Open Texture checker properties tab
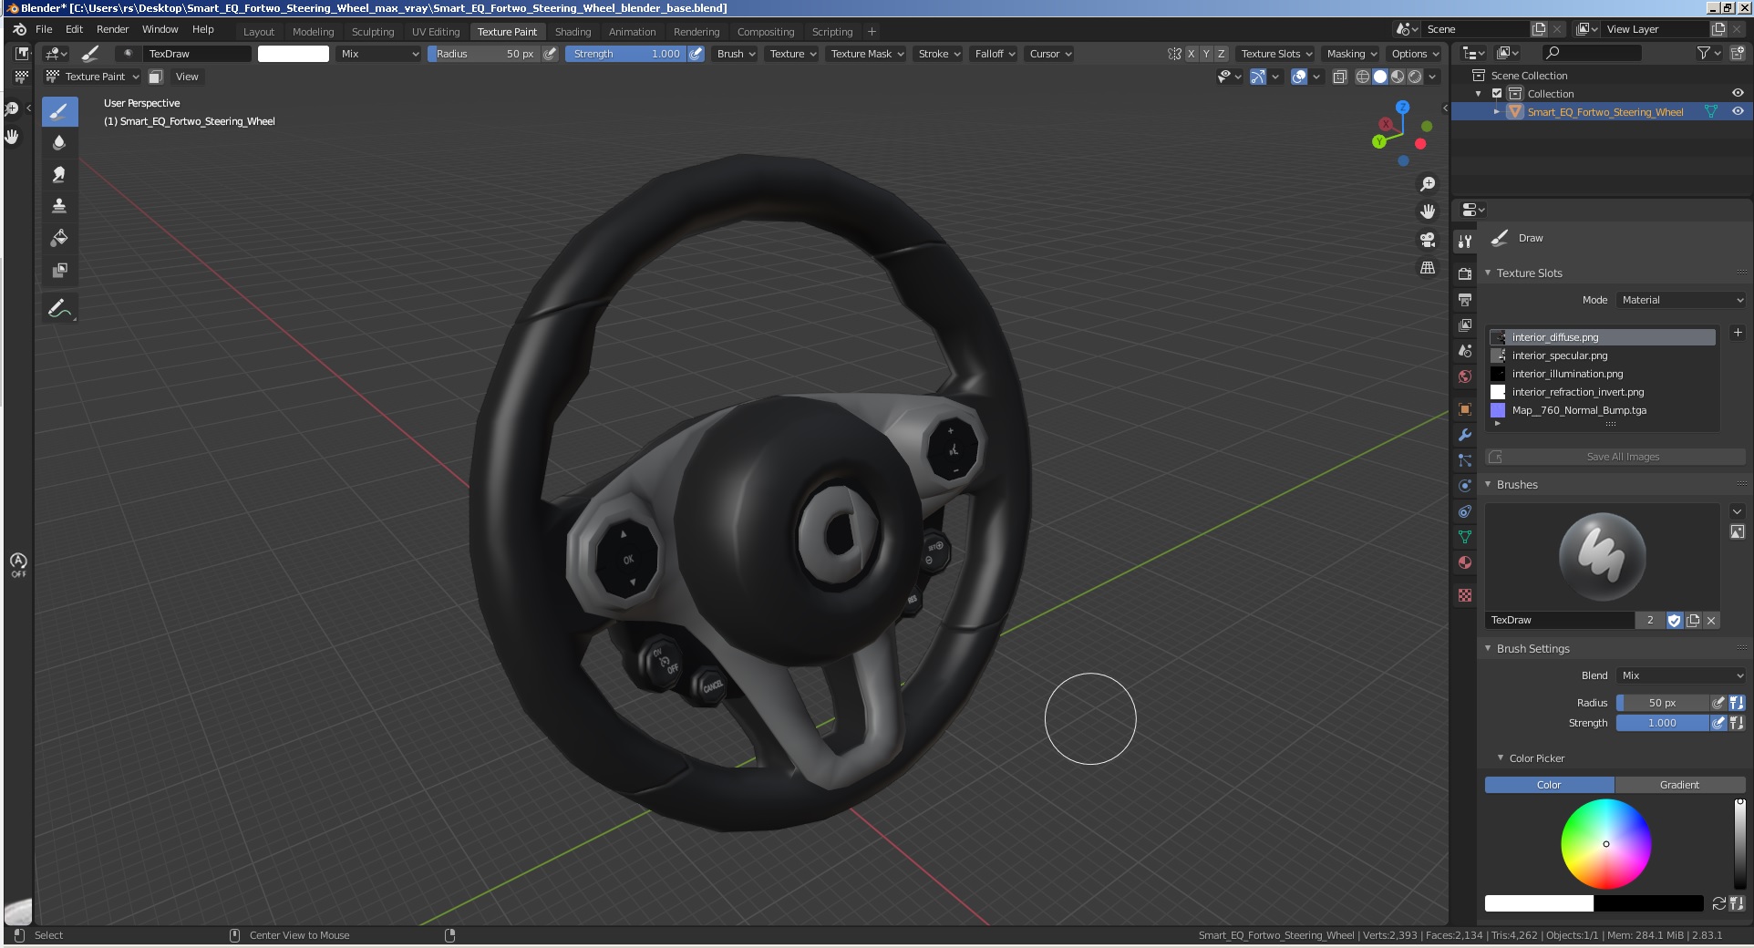This screenshot has width=1754, height=948. click(x=1465, y=595)
